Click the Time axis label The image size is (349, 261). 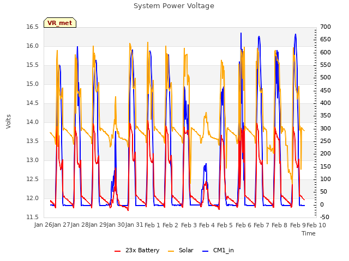309,233
